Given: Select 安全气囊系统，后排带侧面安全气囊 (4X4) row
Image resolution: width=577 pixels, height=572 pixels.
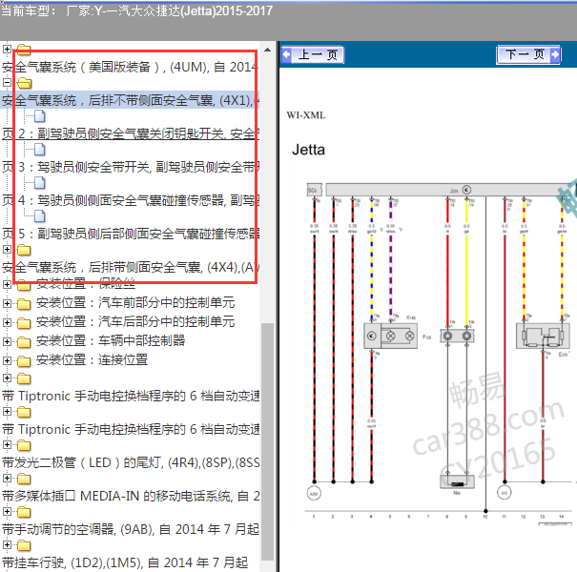Looking at the screenshot, I should 131,267.
